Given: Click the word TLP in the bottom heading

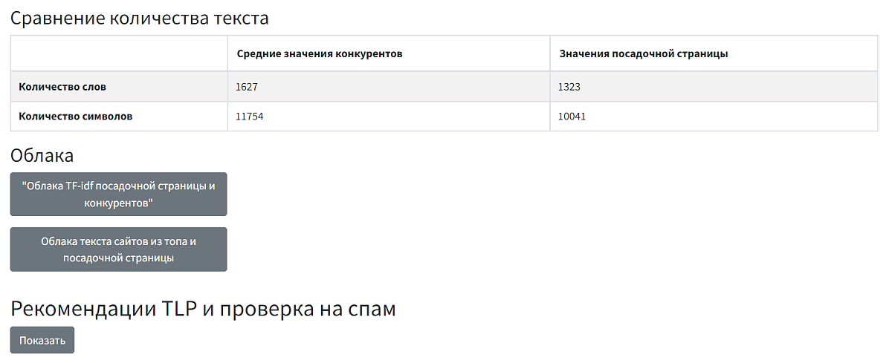Looking at the screenshot, I should click(x=178, y=310).
